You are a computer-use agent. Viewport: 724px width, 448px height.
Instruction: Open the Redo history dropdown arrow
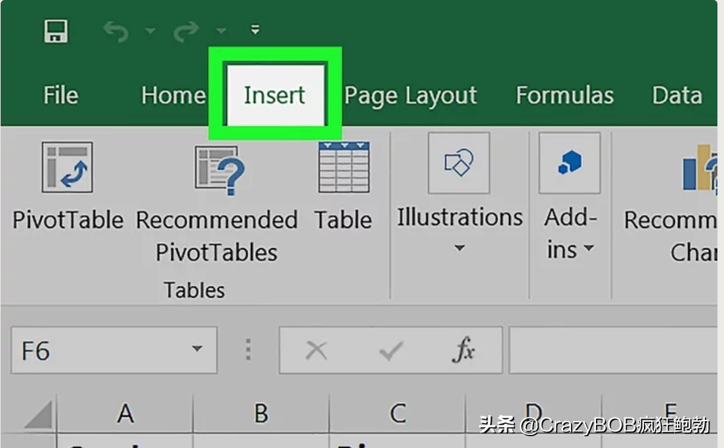221,31
